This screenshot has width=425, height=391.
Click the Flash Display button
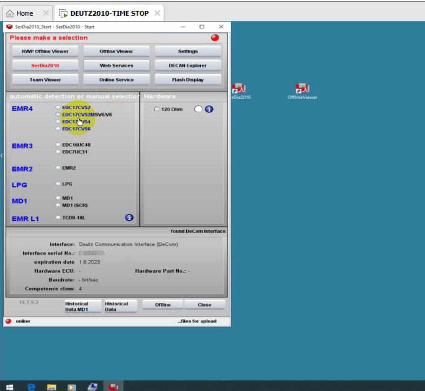click(x=188, y=80)
